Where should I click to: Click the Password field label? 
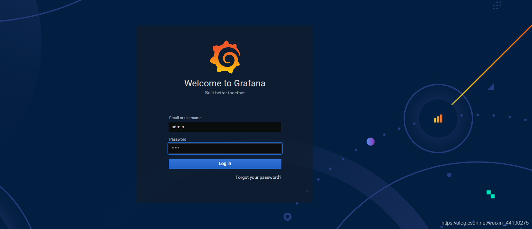coord(177,139)
